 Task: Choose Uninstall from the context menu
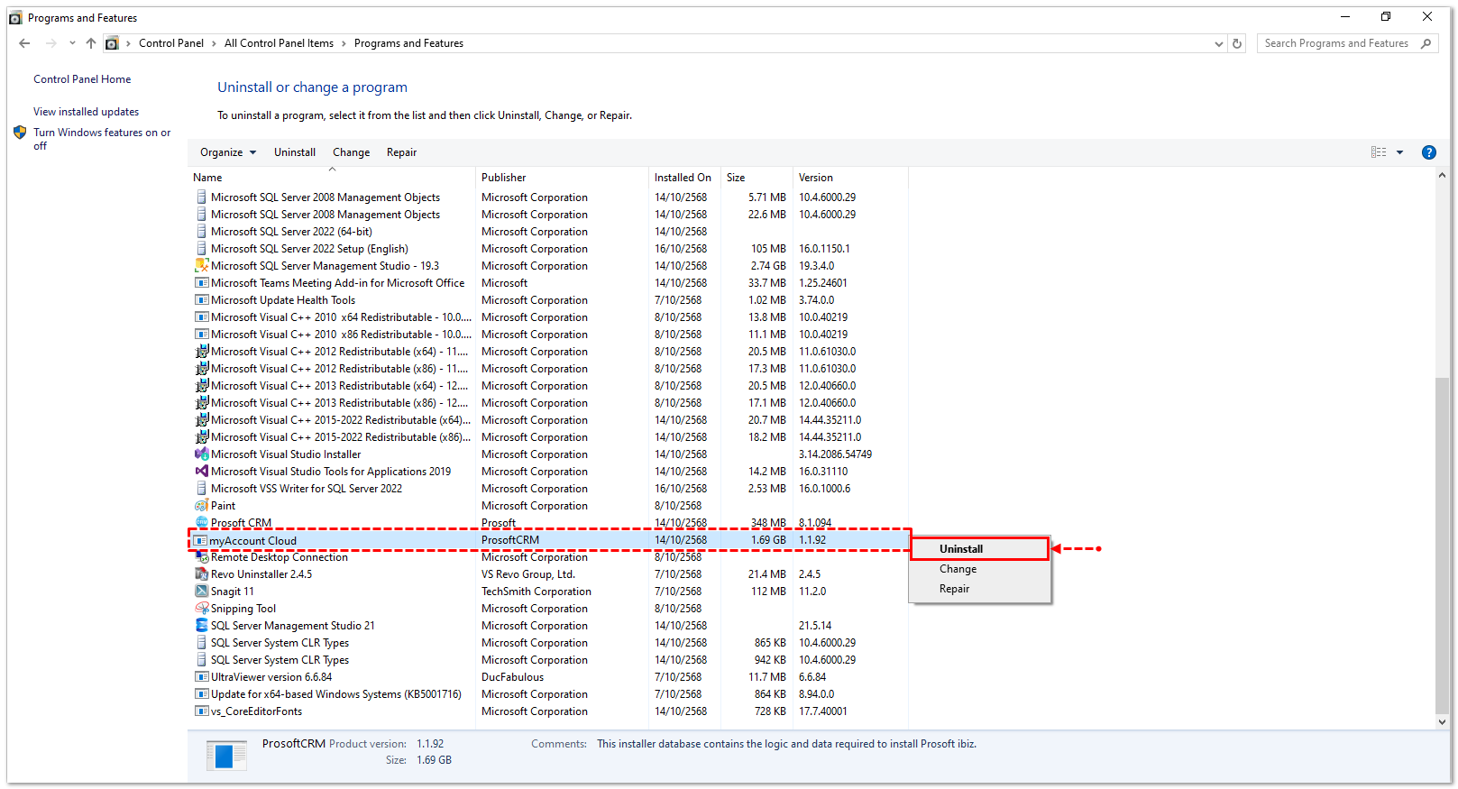tap(961, 549)
